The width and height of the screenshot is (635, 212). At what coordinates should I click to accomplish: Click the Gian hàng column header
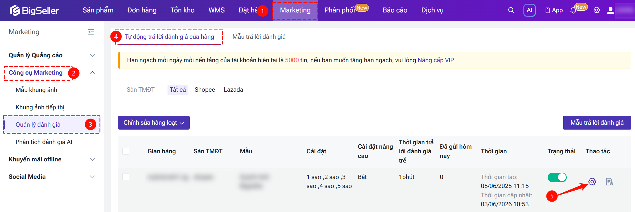161,151
